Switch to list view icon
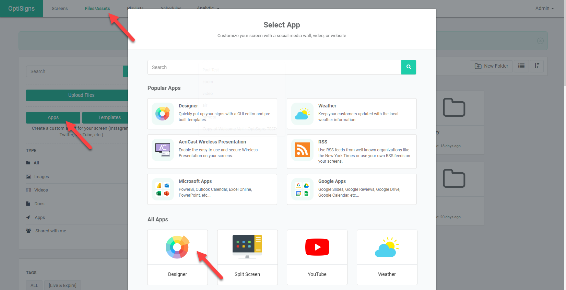The image size is (566, 290). tap(521, 66)
